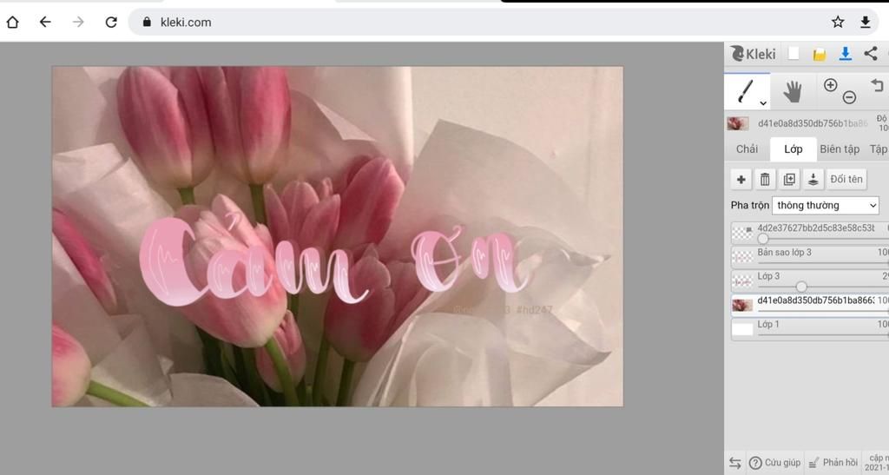Open the Biên tập tab
Screen dimensions: 889x475
840,149
